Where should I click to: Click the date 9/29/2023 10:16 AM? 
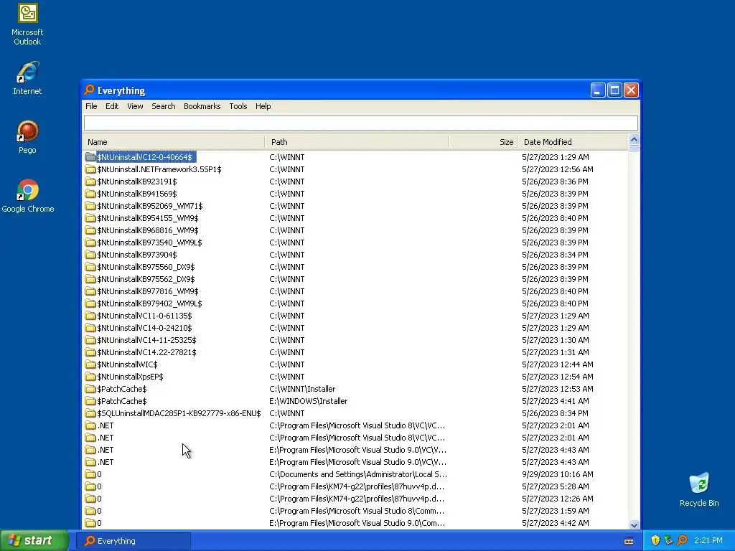[x=557, y=474]
